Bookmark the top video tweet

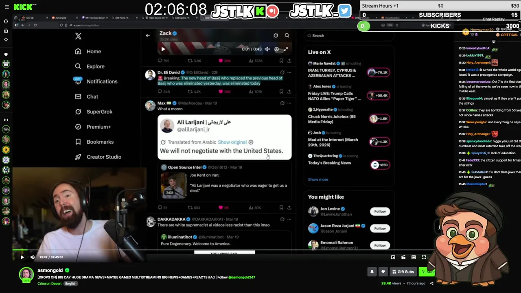point(281,61)
